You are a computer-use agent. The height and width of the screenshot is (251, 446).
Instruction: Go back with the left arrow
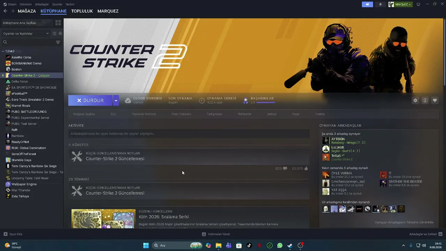pyautogui.click(x=5, y=11)
